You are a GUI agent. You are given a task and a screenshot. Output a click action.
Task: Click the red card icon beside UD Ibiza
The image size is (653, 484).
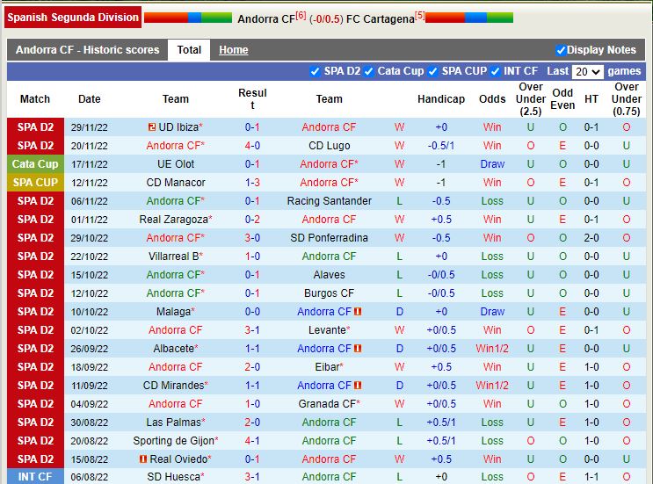click(152, 127)
